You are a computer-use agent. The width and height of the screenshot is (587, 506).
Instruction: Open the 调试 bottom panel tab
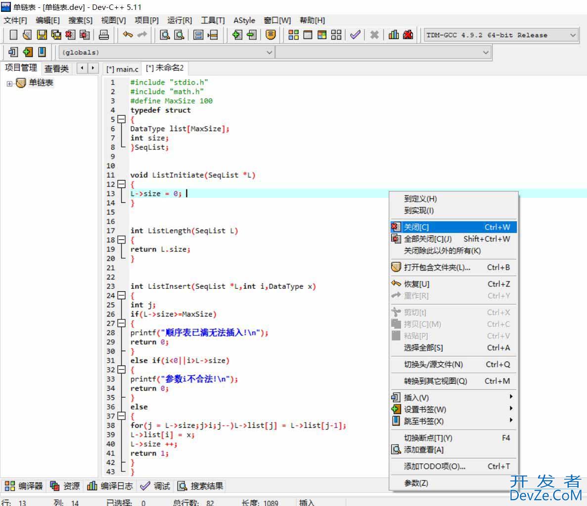[x=155, y=486]
